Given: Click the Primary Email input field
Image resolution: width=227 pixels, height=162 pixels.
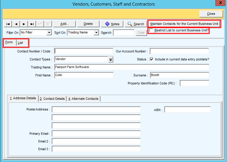Looking at the screenshot, I should click(x=96, y=134).
